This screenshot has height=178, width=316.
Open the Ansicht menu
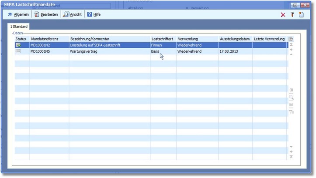click(72, 14)
